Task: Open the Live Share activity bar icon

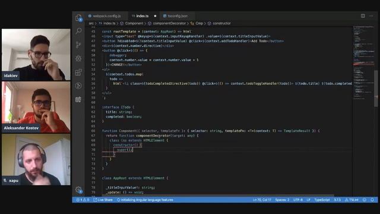Action: pyautogui.click(x=78, y=86)
